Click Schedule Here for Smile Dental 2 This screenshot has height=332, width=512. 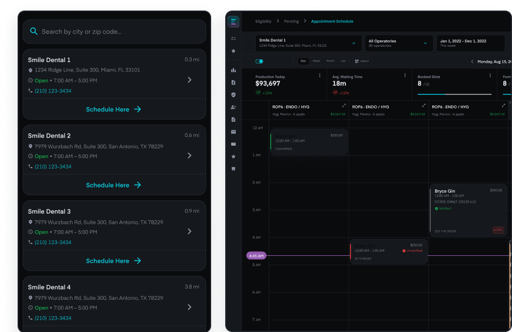tap(114, 185)
